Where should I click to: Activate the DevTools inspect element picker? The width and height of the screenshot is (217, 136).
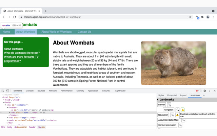click(x=3, y=91)
